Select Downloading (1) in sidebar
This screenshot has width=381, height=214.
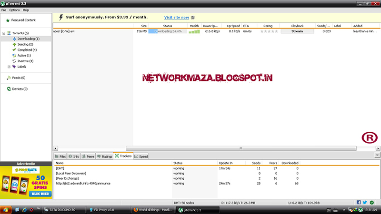tap(26, 39)
